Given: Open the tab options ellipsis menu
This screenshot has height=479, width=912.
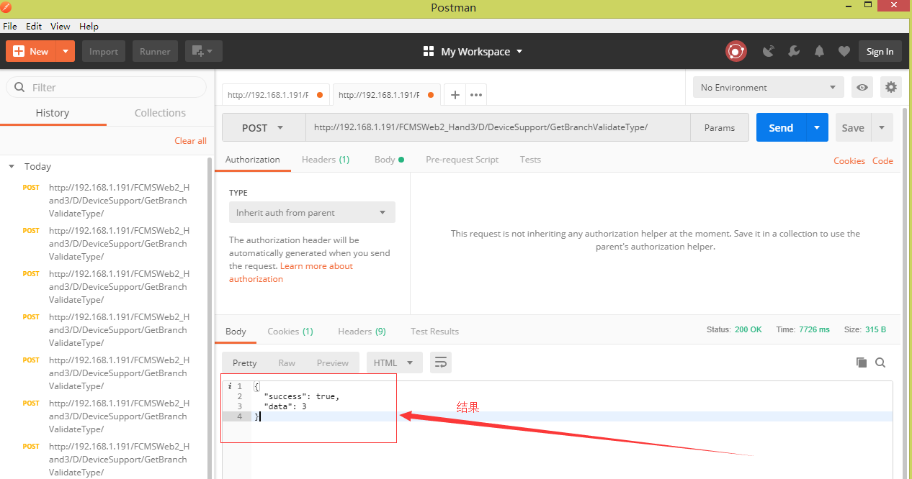Looking at the screenshot, I should 476,94.
